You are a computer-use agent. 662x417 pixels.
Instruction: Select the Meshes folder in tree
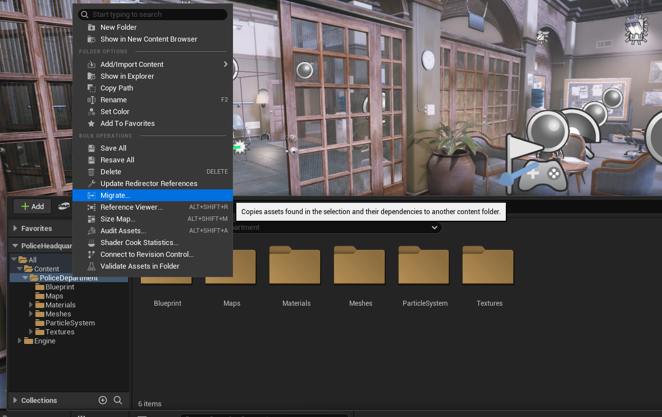pos(58,314)
